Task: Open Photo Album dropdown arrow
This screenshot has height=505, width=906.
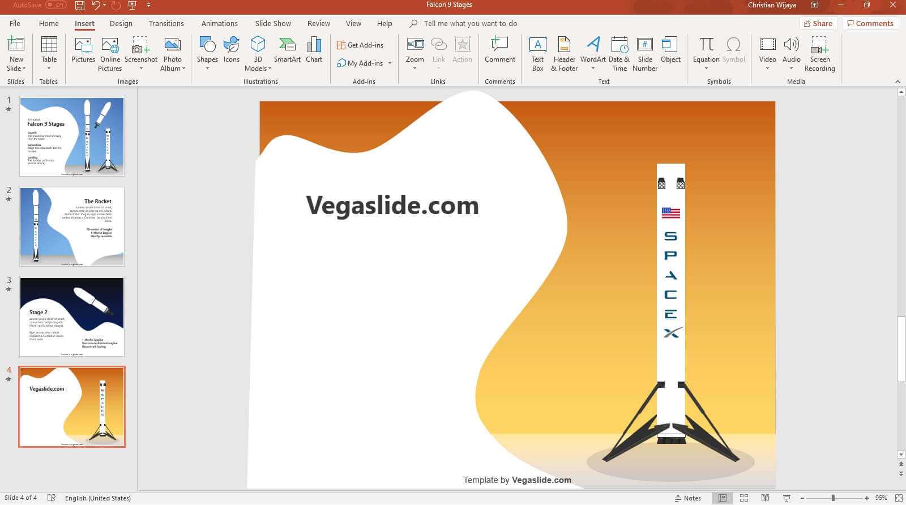Action: click(183, 69)
